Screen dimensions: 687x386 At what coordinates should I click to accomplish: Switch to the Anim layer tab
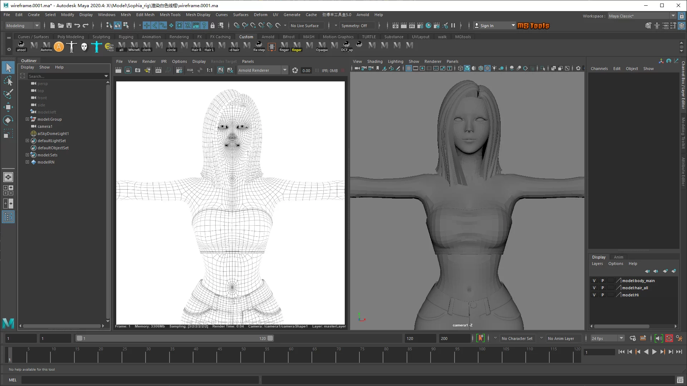tap(618, 257)
